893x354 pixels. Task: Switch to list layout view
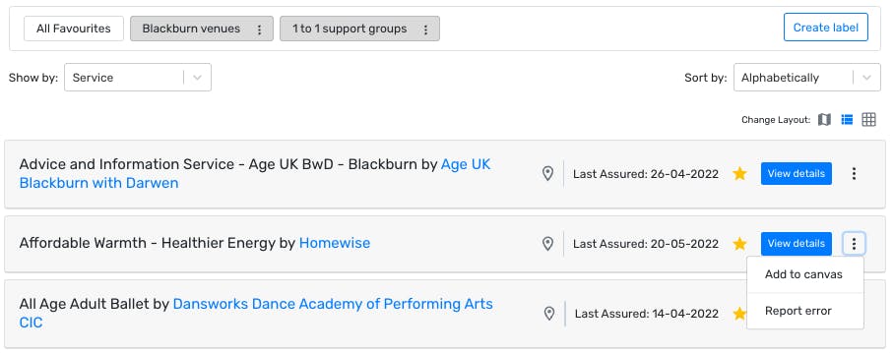pos(847,120)
